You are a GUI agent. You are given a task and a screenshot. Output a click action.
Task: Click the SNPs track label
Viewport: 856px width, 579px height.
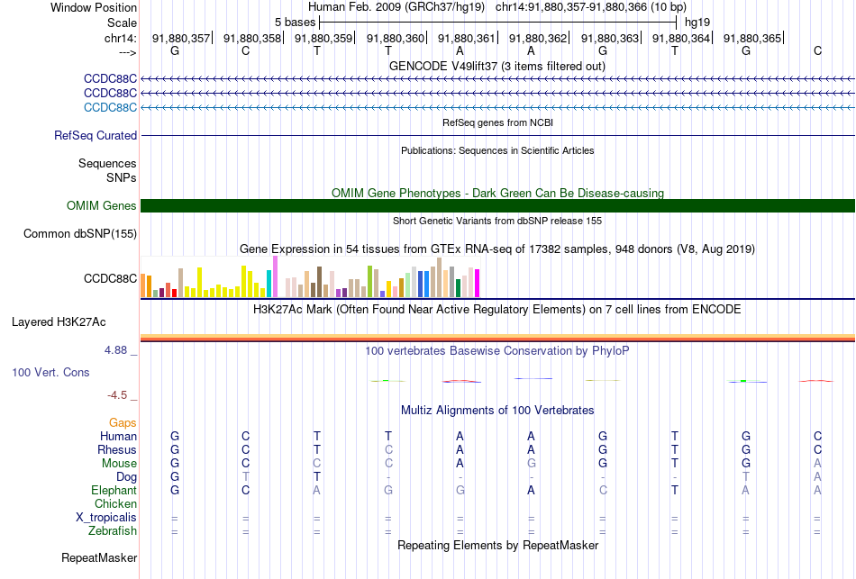122,177
